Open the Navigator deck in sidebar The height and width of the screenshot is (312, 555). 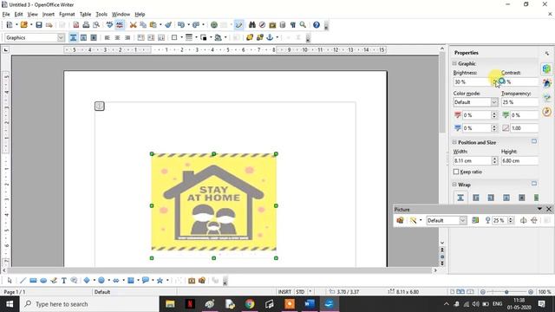pos(547,112)
